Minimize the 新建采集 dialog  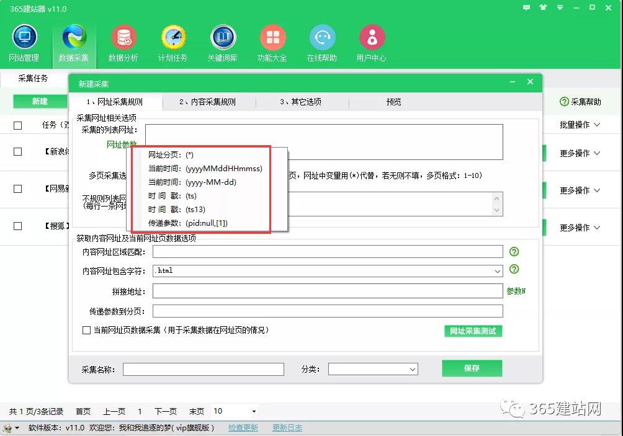[x=513, y=82]
